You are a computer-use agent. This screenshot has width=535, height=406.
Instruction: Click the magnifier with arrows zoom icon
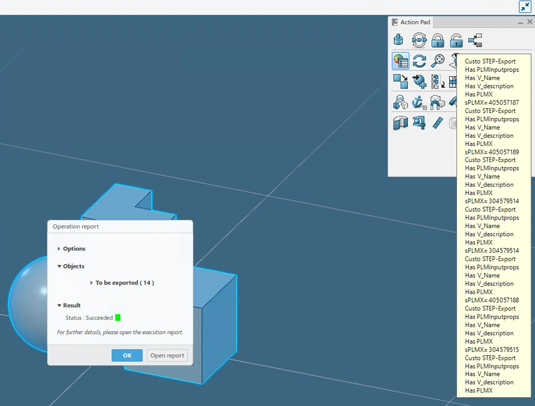(x=438, y=61)
